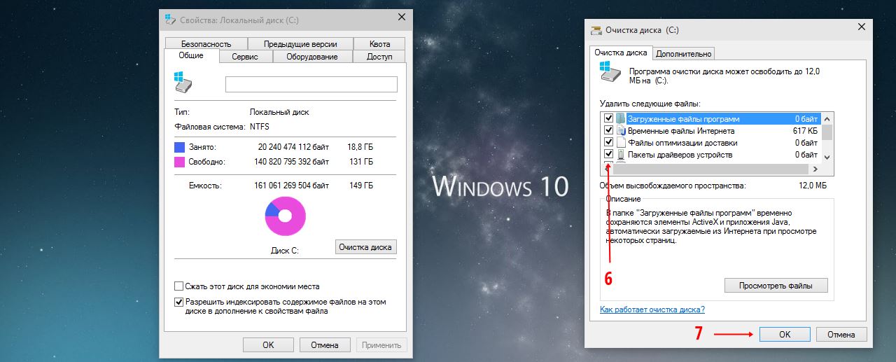Click the Disk Cleanup title bar icon
The width and height of the screenshot is (896, 362).
(x=596, y=30)
